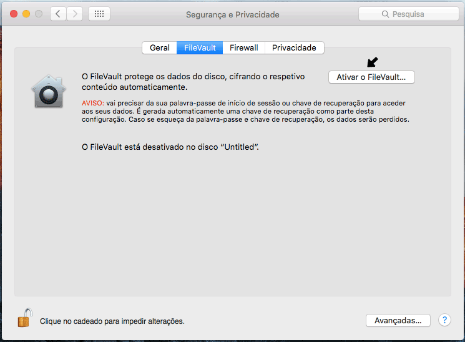Select the FileVault tab
The width and height of the screenshot is (465, 342).
(x=200, y=48)
